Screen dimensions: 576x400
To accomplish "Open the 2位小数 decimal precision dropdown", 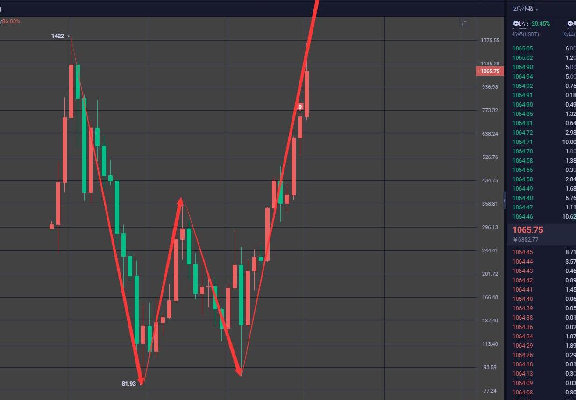I will click(x=526, y=9).
